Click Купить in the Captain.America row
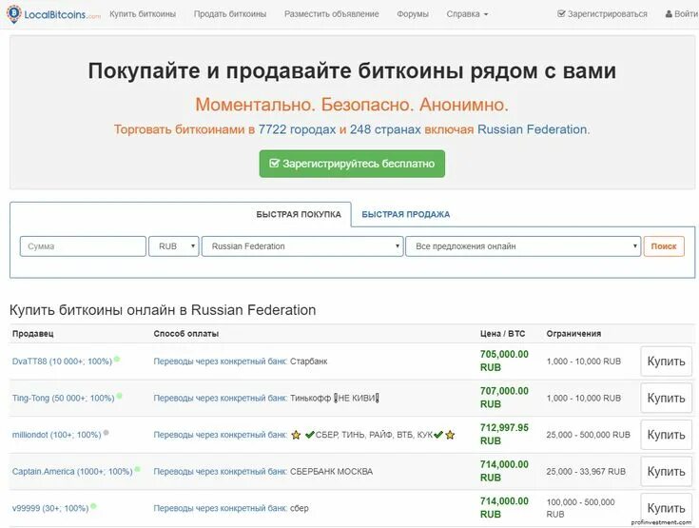 (x=666, y=471)
